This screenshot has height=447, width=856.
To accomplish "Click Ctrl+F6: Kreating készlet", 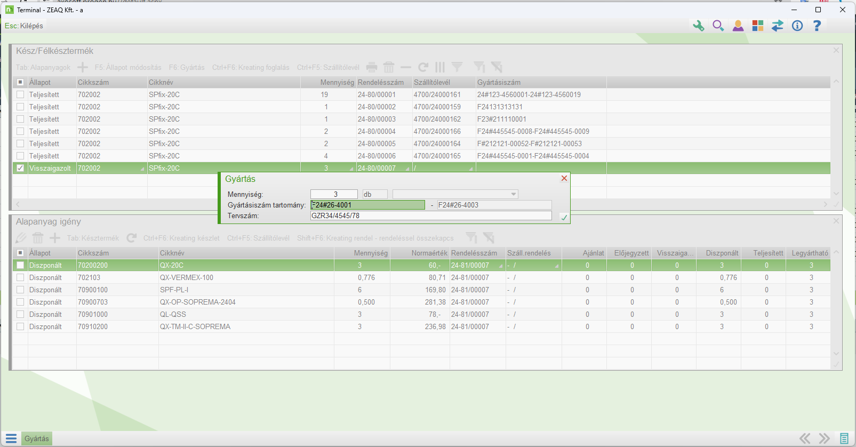I will [x=181, y=238].
